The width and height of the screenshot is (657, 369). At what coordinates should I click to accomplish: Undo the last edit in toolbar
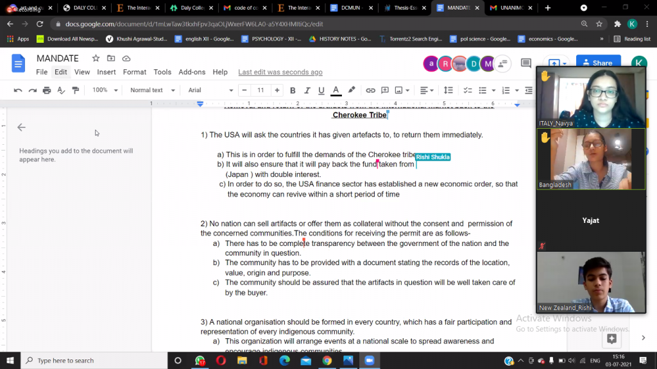pyautogui.click(x=17, y=90)
